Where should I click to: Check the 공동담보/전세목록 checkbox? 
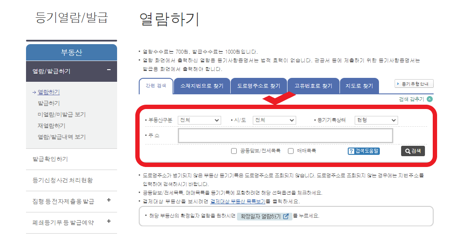(234, 151)
